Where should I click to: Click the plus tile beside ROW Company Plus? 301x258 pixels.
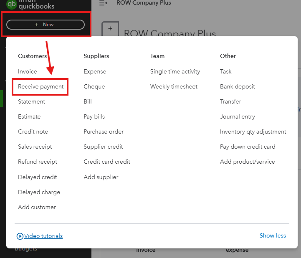110,29
